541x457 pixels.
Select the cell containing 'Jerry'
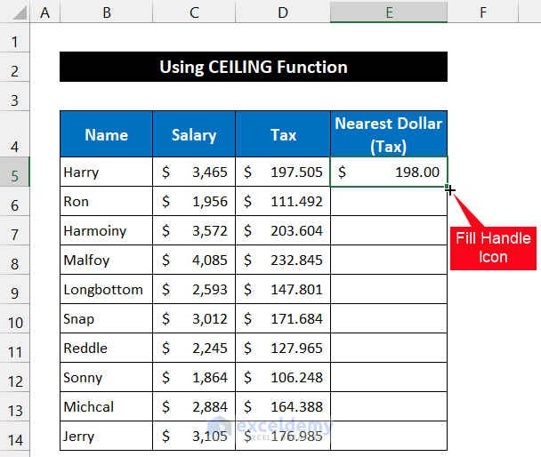(x=106, y=436)
